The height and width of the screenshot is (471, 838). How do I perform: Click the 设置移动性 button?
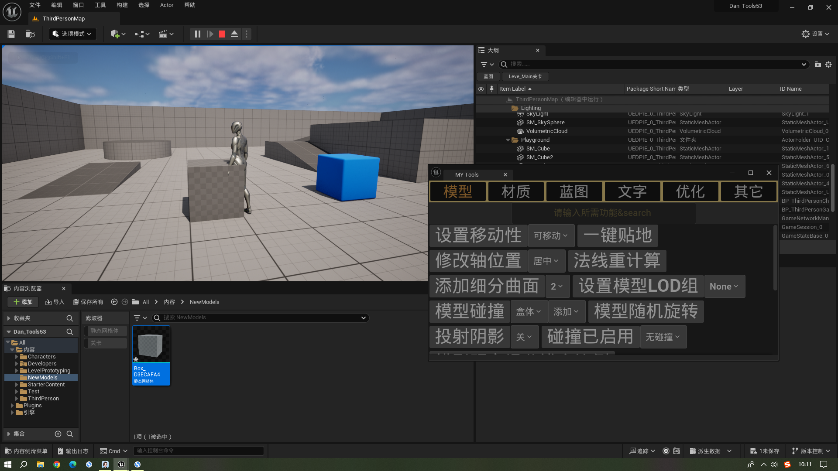point(478,235)
